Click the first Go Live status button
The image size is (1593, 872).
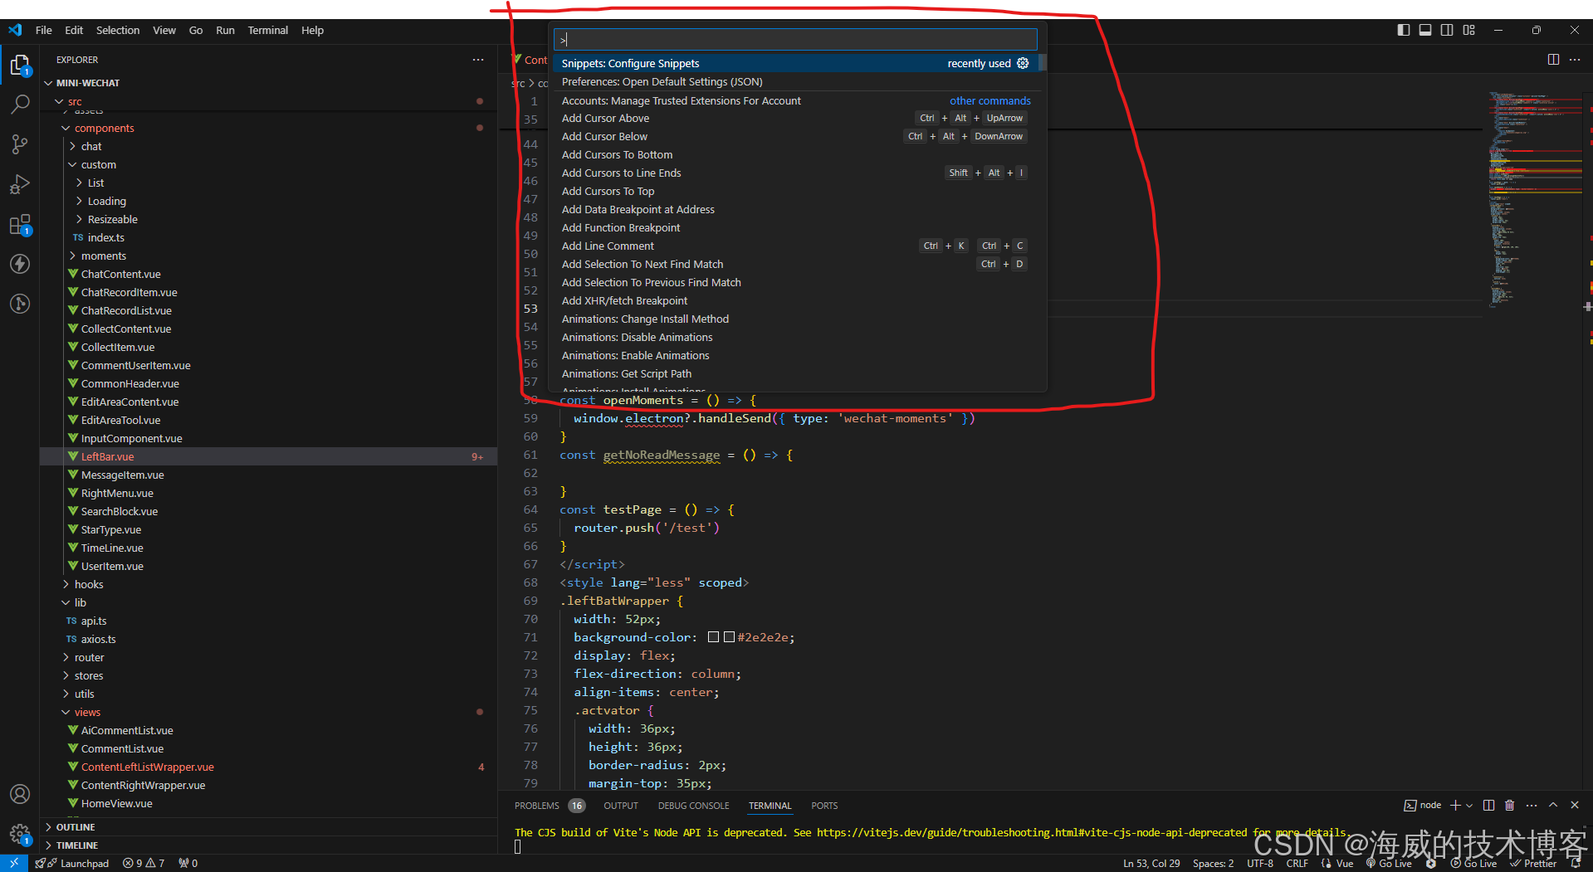(1389, 863)
